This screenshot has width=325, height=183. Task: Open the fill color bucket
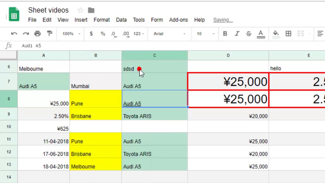(276, 34)
